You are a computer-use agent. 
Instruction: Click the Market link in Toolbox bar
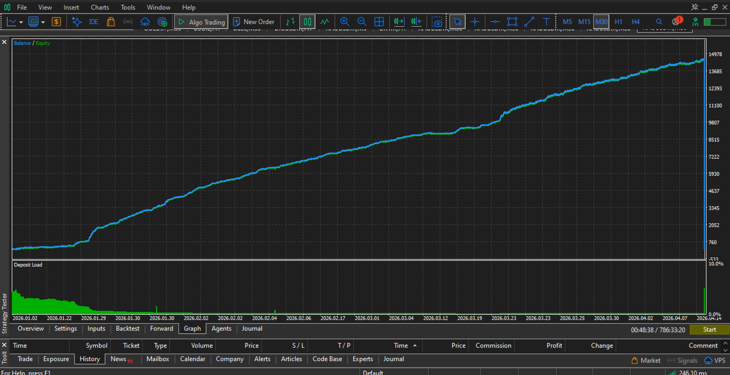coord(646,361)
